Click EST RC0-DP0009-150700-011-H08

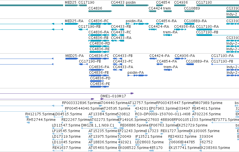163,114
